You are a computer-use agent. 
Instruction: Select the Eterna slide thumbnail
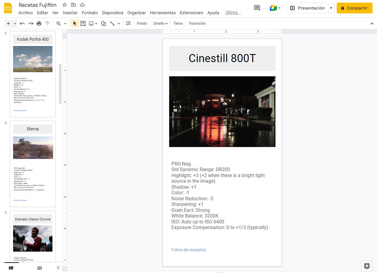pos(33,164)
